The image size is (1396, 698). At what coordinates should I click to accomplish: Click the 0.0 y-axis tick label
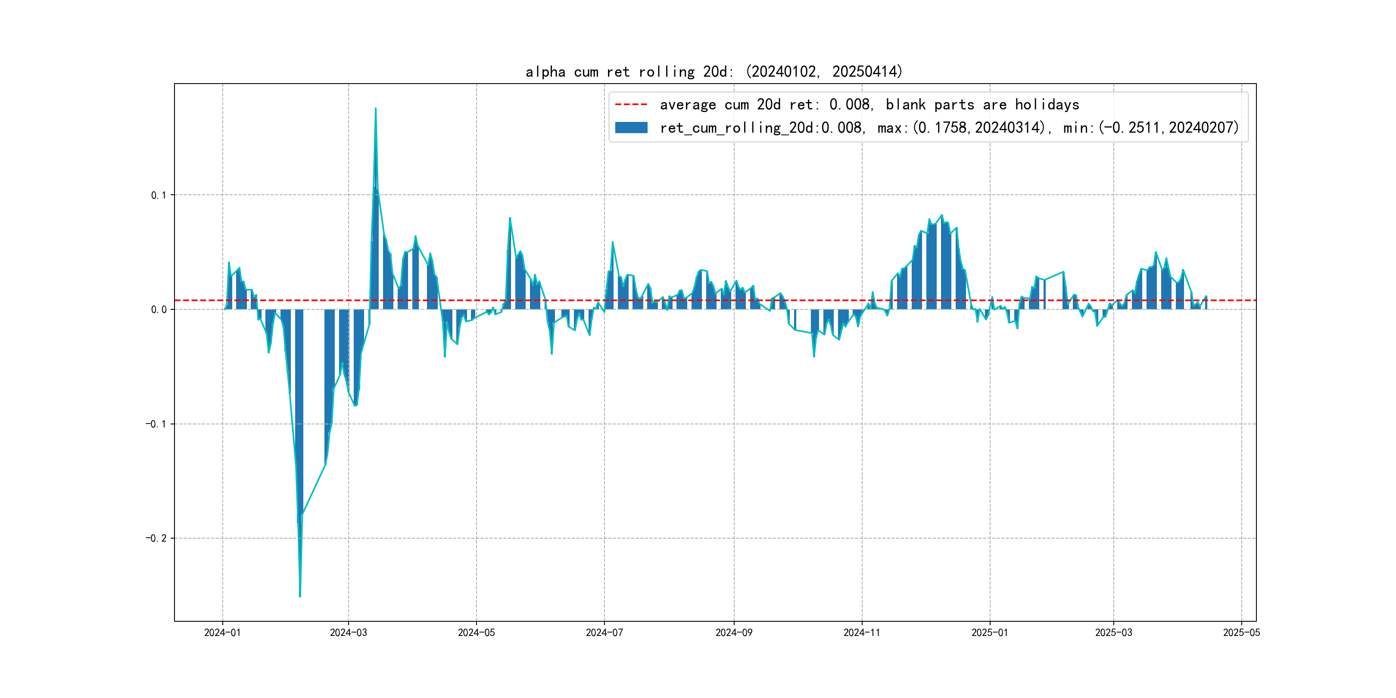pyautogui.click(x=159, y=309)
